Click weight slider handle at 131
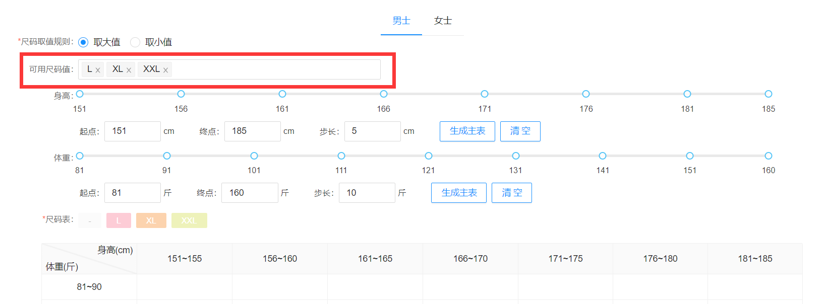 (516, 156)
